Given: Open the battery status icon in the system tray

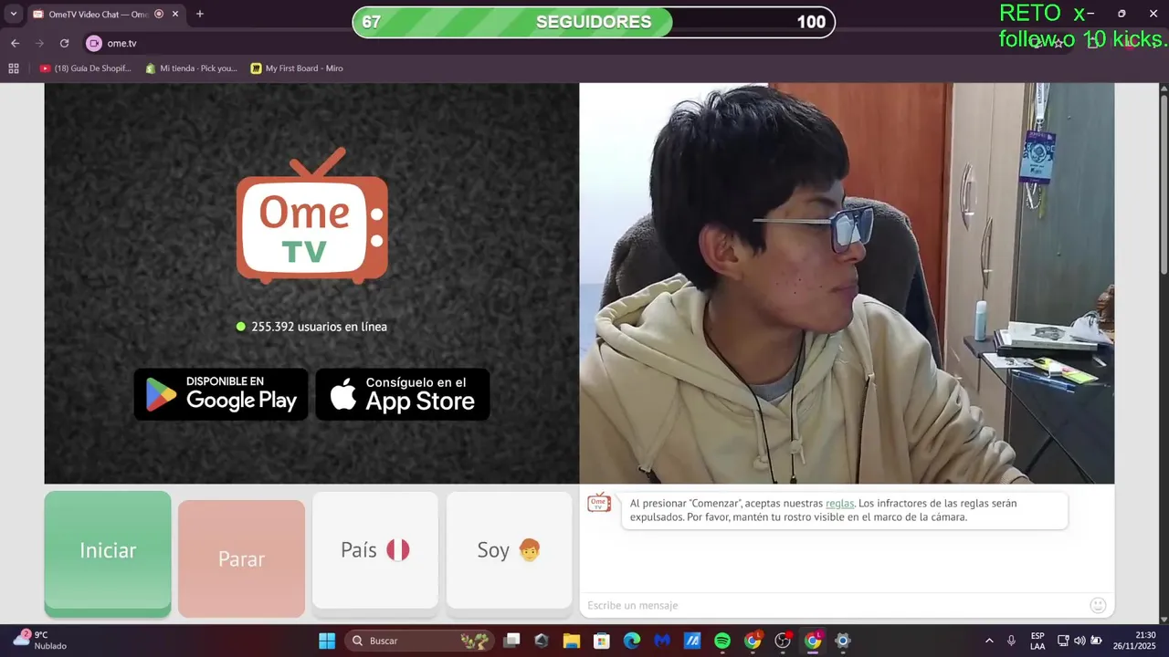Looking at the screenshot, I should click(x=1096, y=641).
